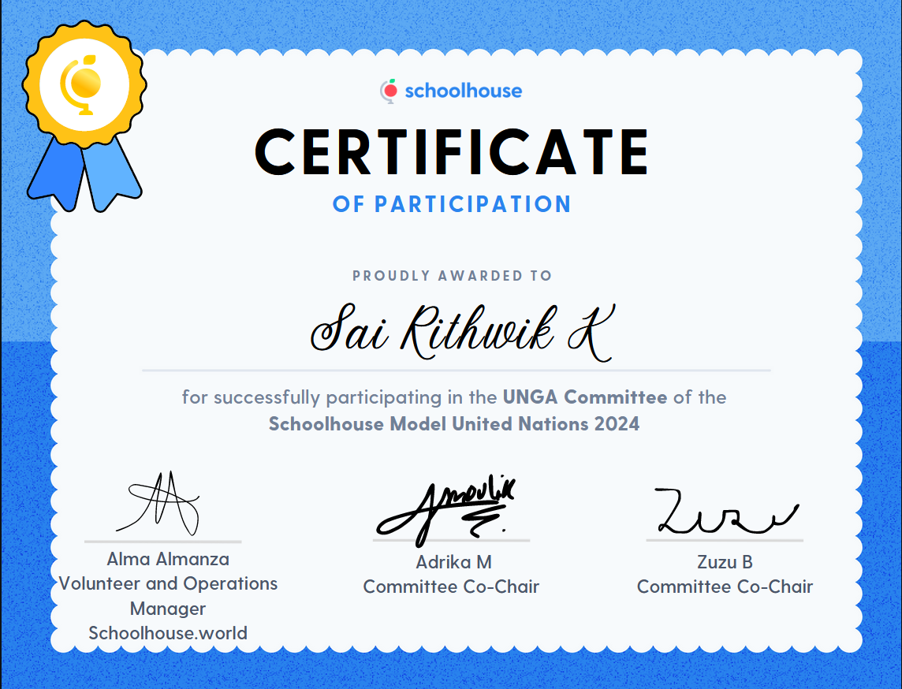
Task: Click the large "CERTIFICATE" heading
Action: point(452,152)
